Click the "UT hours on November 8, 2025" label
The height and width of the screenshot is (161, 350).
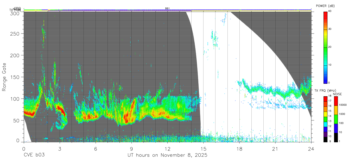click(167, 155)
